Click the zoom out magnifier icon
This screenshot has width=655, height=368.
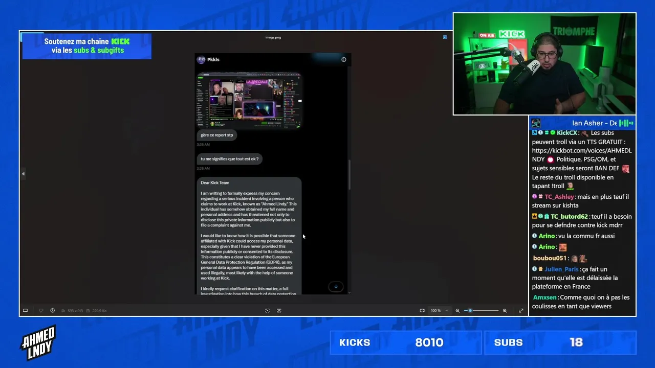[457, 310]
